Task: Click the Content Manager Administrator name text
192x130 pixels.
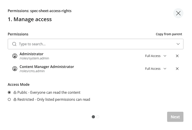Action: coord(47,67)
